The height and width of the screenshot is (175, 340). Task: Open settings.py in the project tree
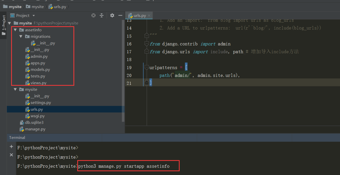coord(41,103)
